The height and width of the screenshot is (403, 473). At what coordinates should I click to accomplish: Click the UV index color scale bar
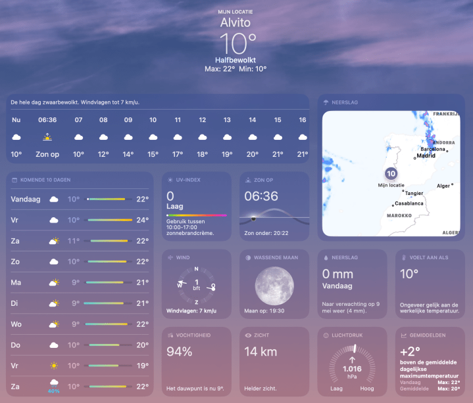tap(196, 215)
